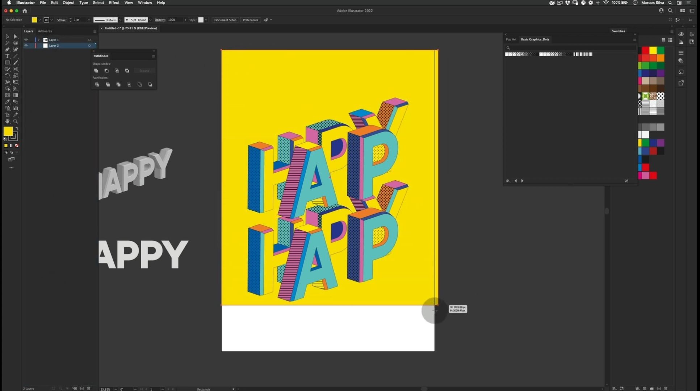Click Unite in Pathfinder shape modes
This screenshot has width=700, height=391.
click(96, 71)
